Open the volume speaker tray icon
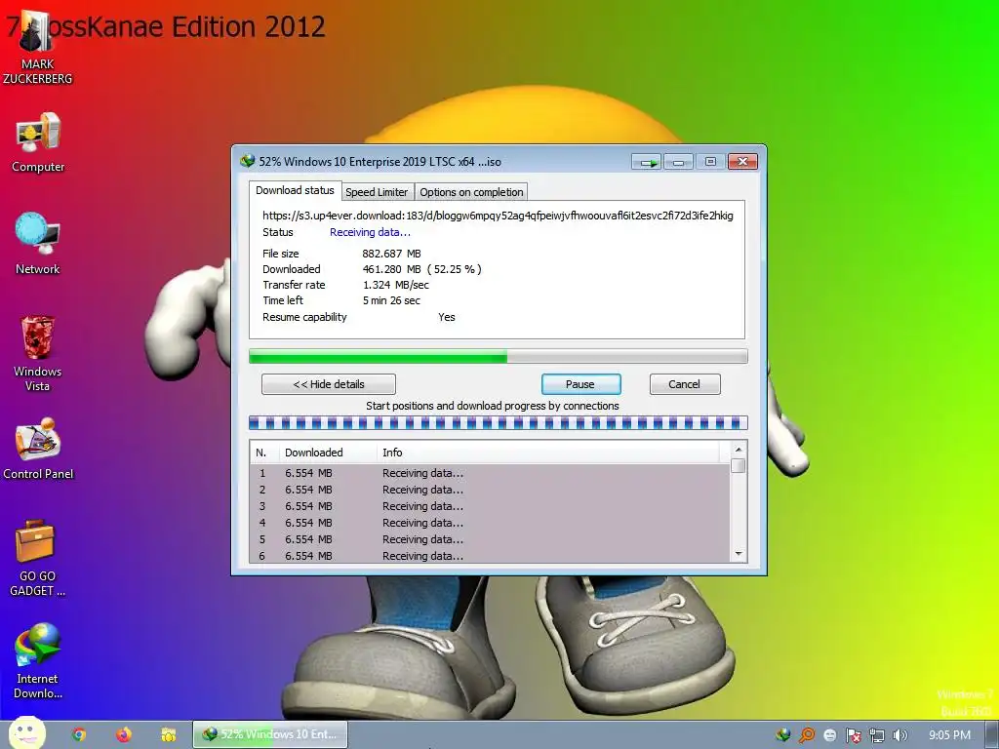Image resolution: width=999 pixels, height=749 pixels. pos(899,735)
